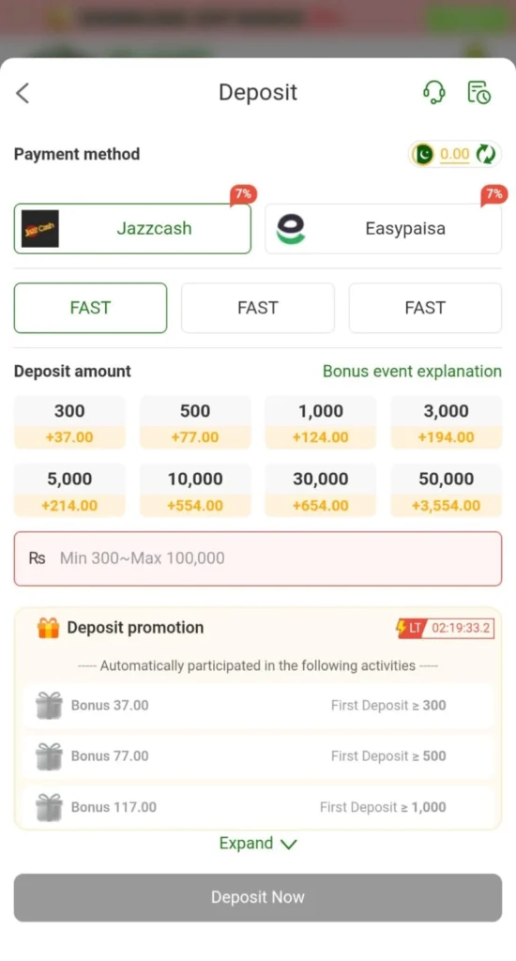
Task: Click the orange Deposit promotion gift icon
Action: (48, 628)
